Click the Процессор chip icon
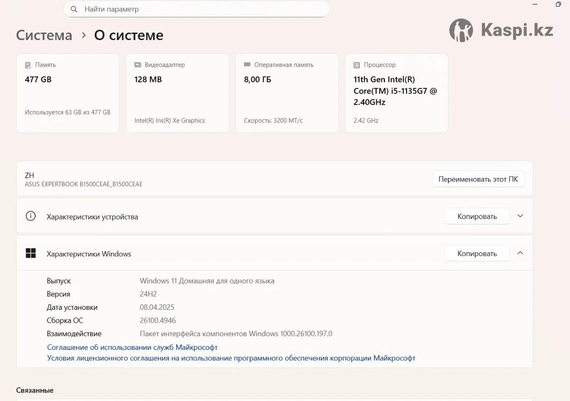570x401 pixels. coord(357,65)
